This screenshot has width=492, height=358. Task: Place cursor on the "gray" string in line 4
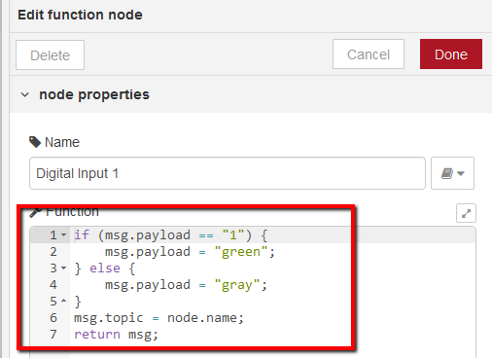[x=237, y=285]
